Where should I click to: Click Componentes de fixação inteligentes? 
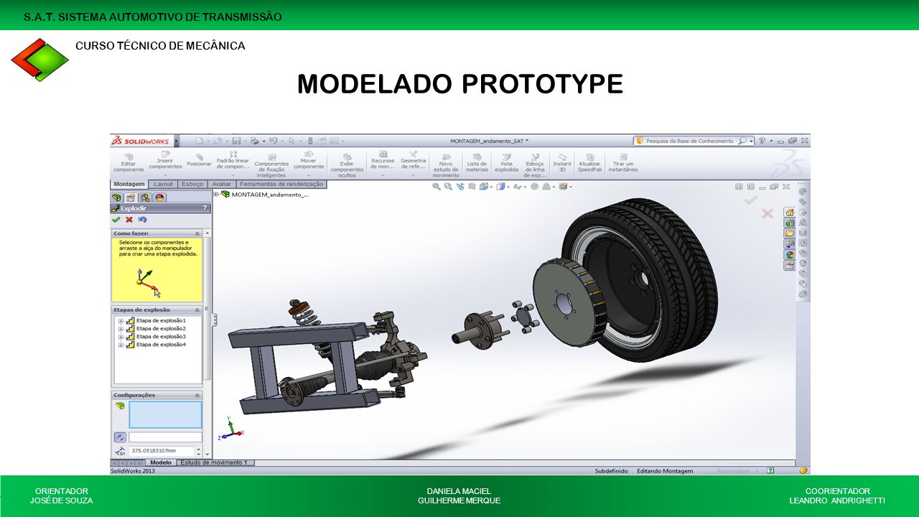point(271,165)
